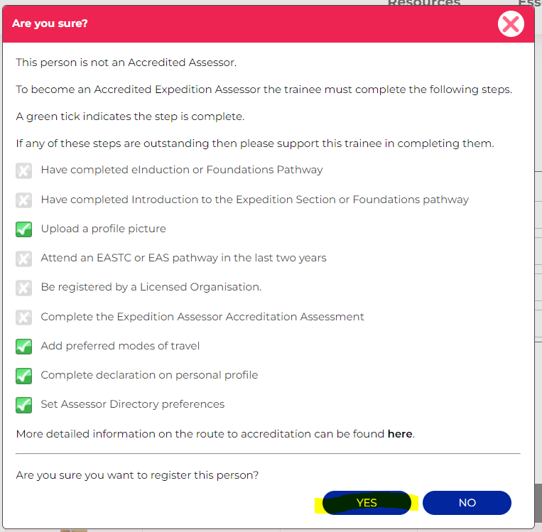Image resolution: width=542 pixels, height=532 pixels.
Task: Click NO to cancel registration
Action: coord(467,502)
